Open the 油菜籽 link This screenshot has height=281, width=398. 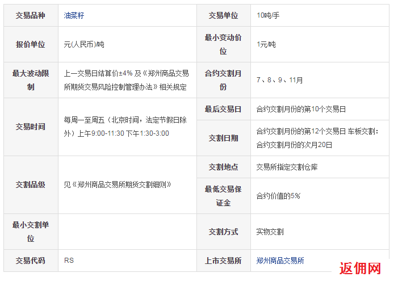74,15
